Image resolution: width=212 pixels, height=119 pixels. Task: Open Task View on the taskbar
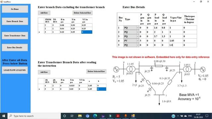click(x=72, y=116)
